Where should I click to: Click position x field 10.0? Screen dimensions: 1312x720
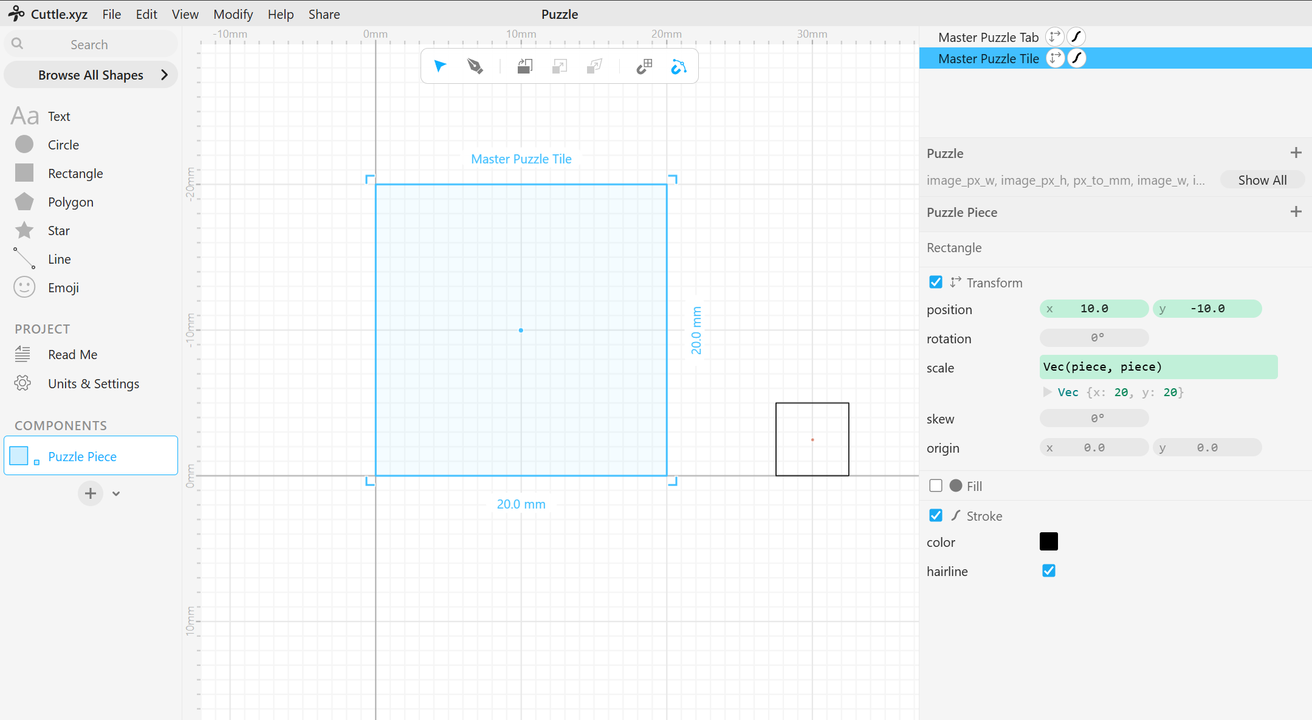pos(1094,309)
